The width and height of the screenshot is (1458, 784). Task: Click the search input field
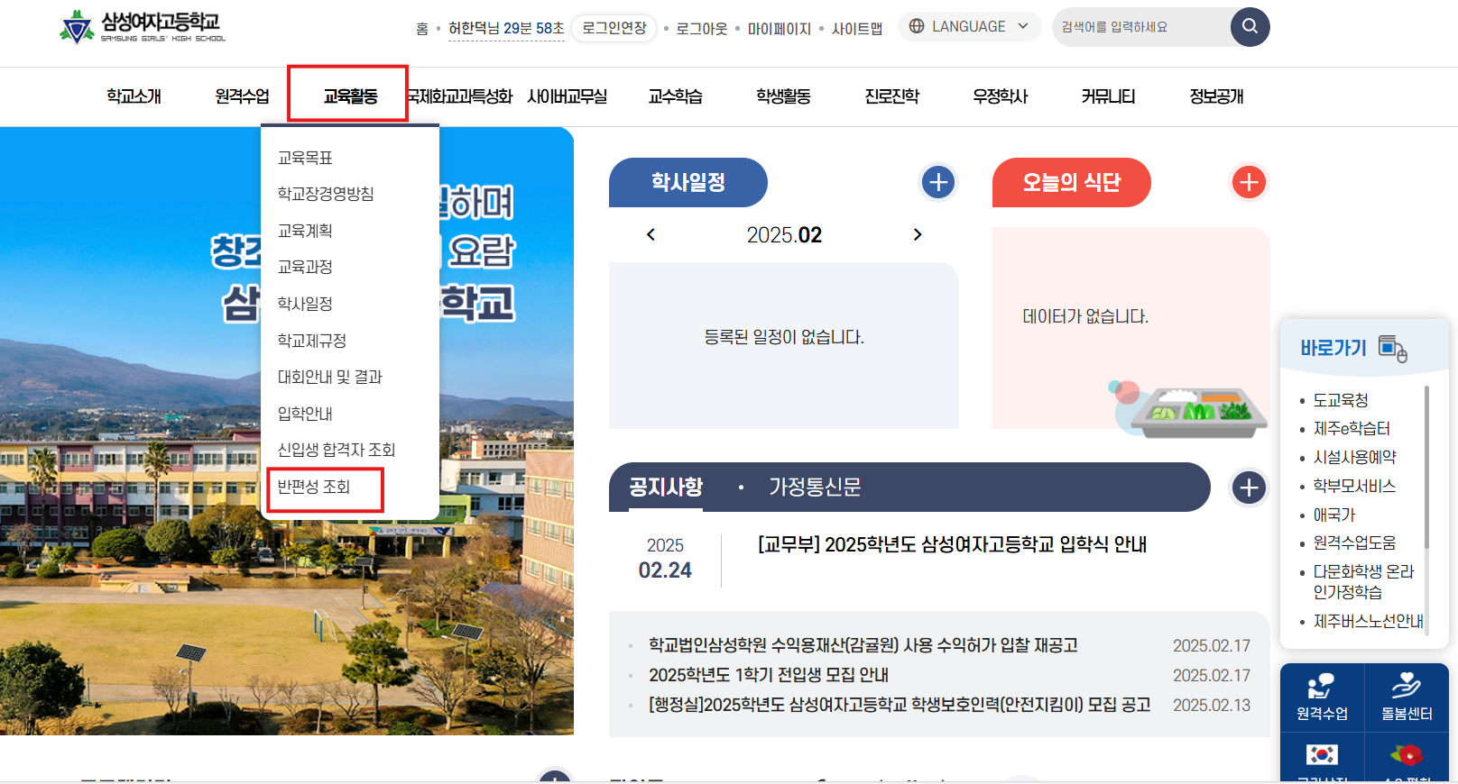(x=1140, y=27)
